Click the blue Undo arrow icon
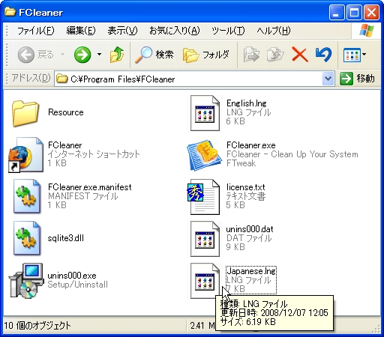This screenshot has height=337, width=384. point(324,55)
